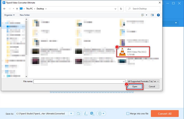
Task: Click This PC in the address path
Action: click(x=29, y=9)
